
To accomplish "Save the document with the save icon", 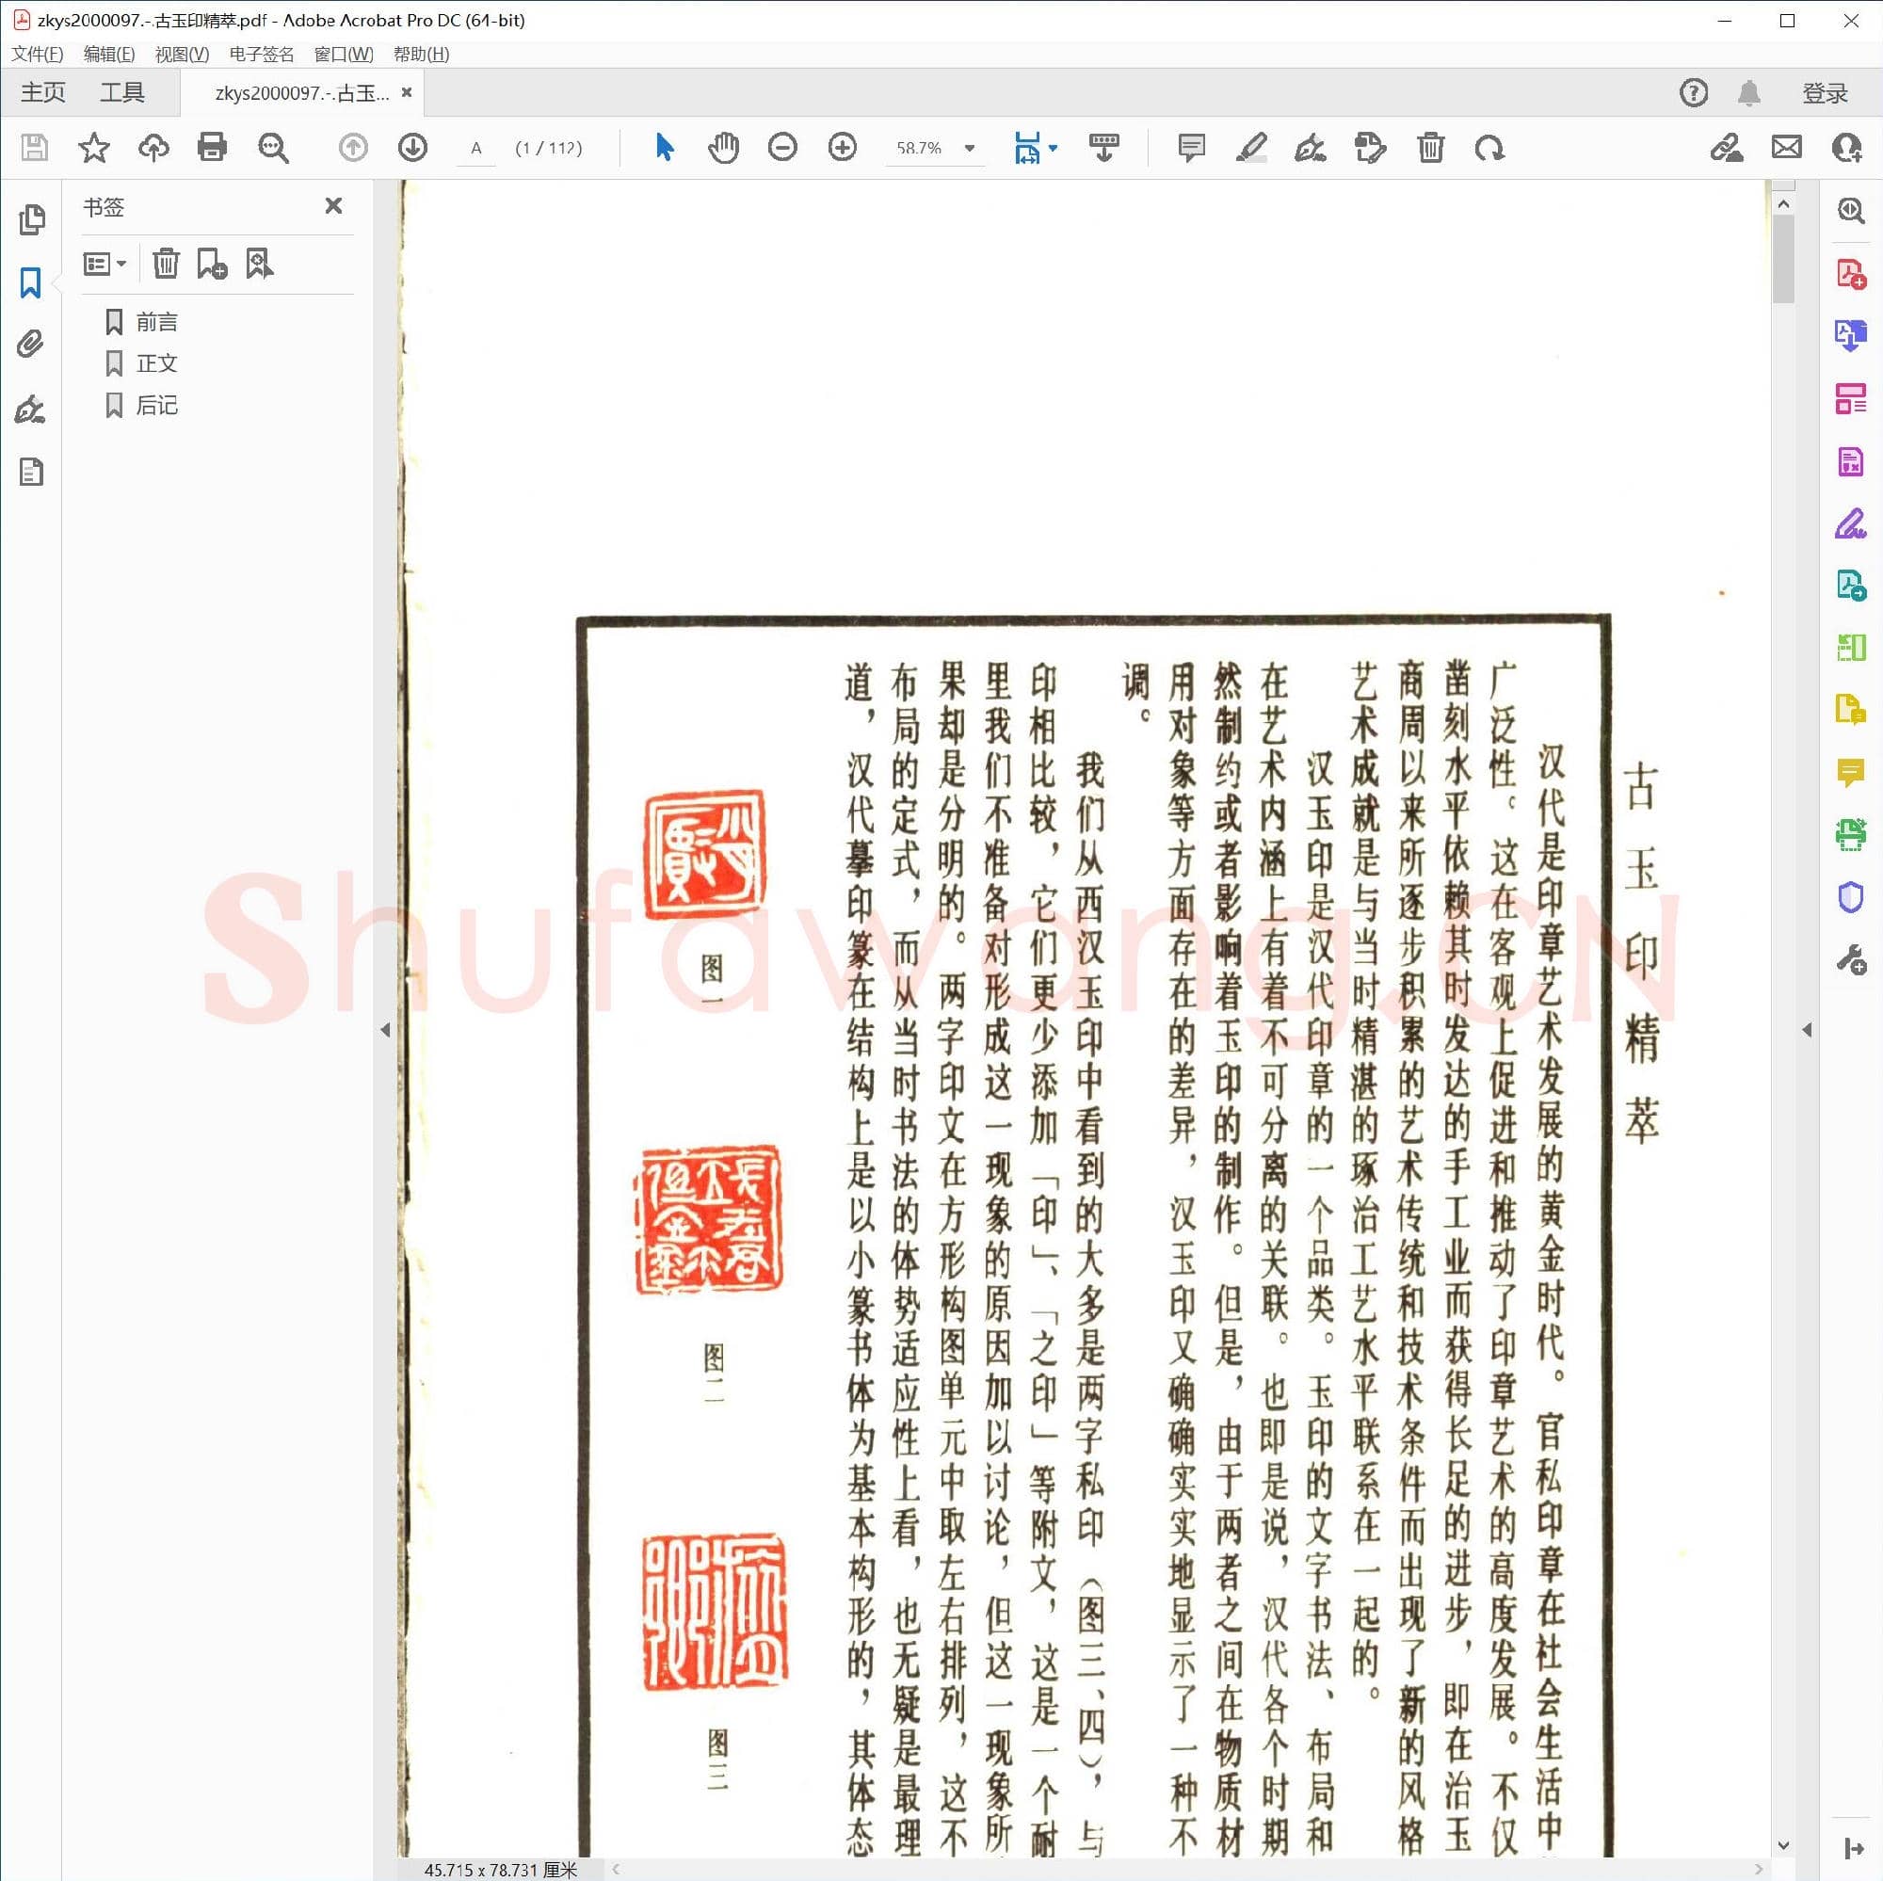I will pyautogui.click(x=34, y=147).
